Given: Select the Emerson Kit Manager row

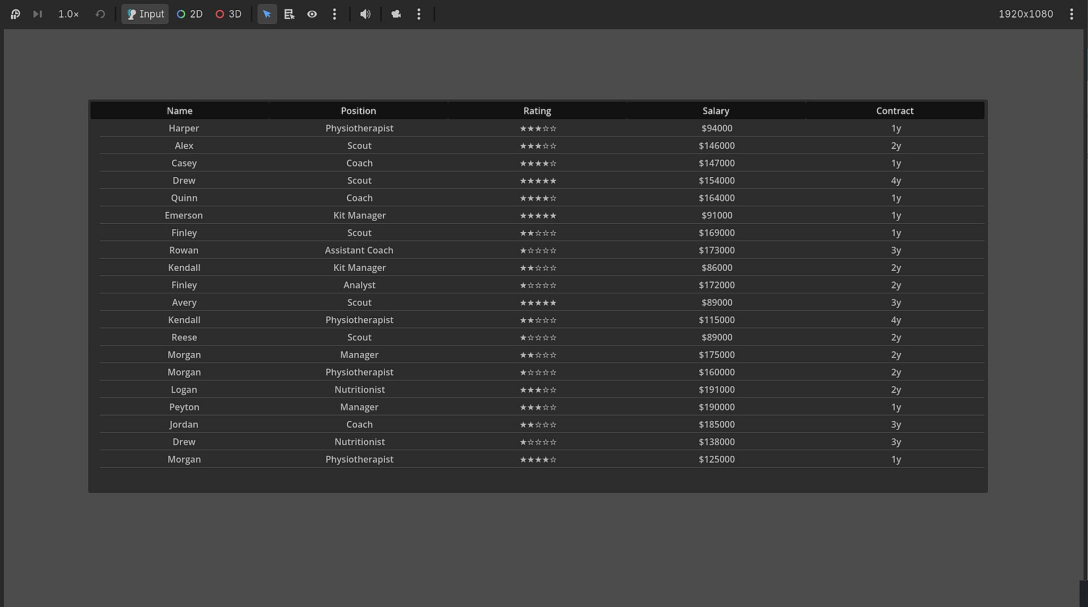Looking at the screenshot, I should (542, 215).
